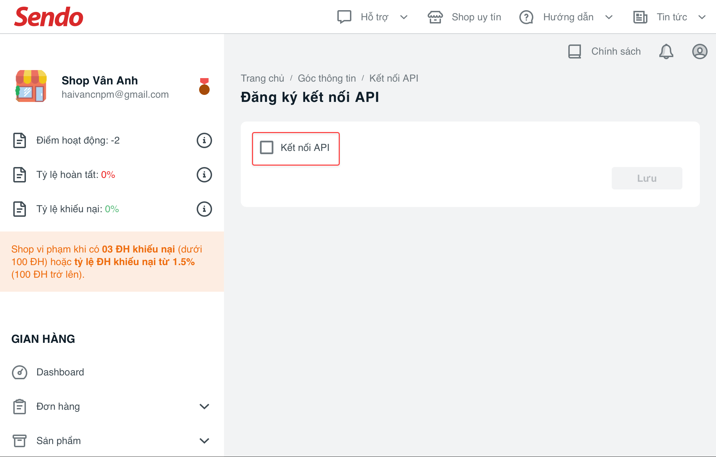Open the user account profile icon
Screen dimensions: 716x457
(x=700, y=51)
